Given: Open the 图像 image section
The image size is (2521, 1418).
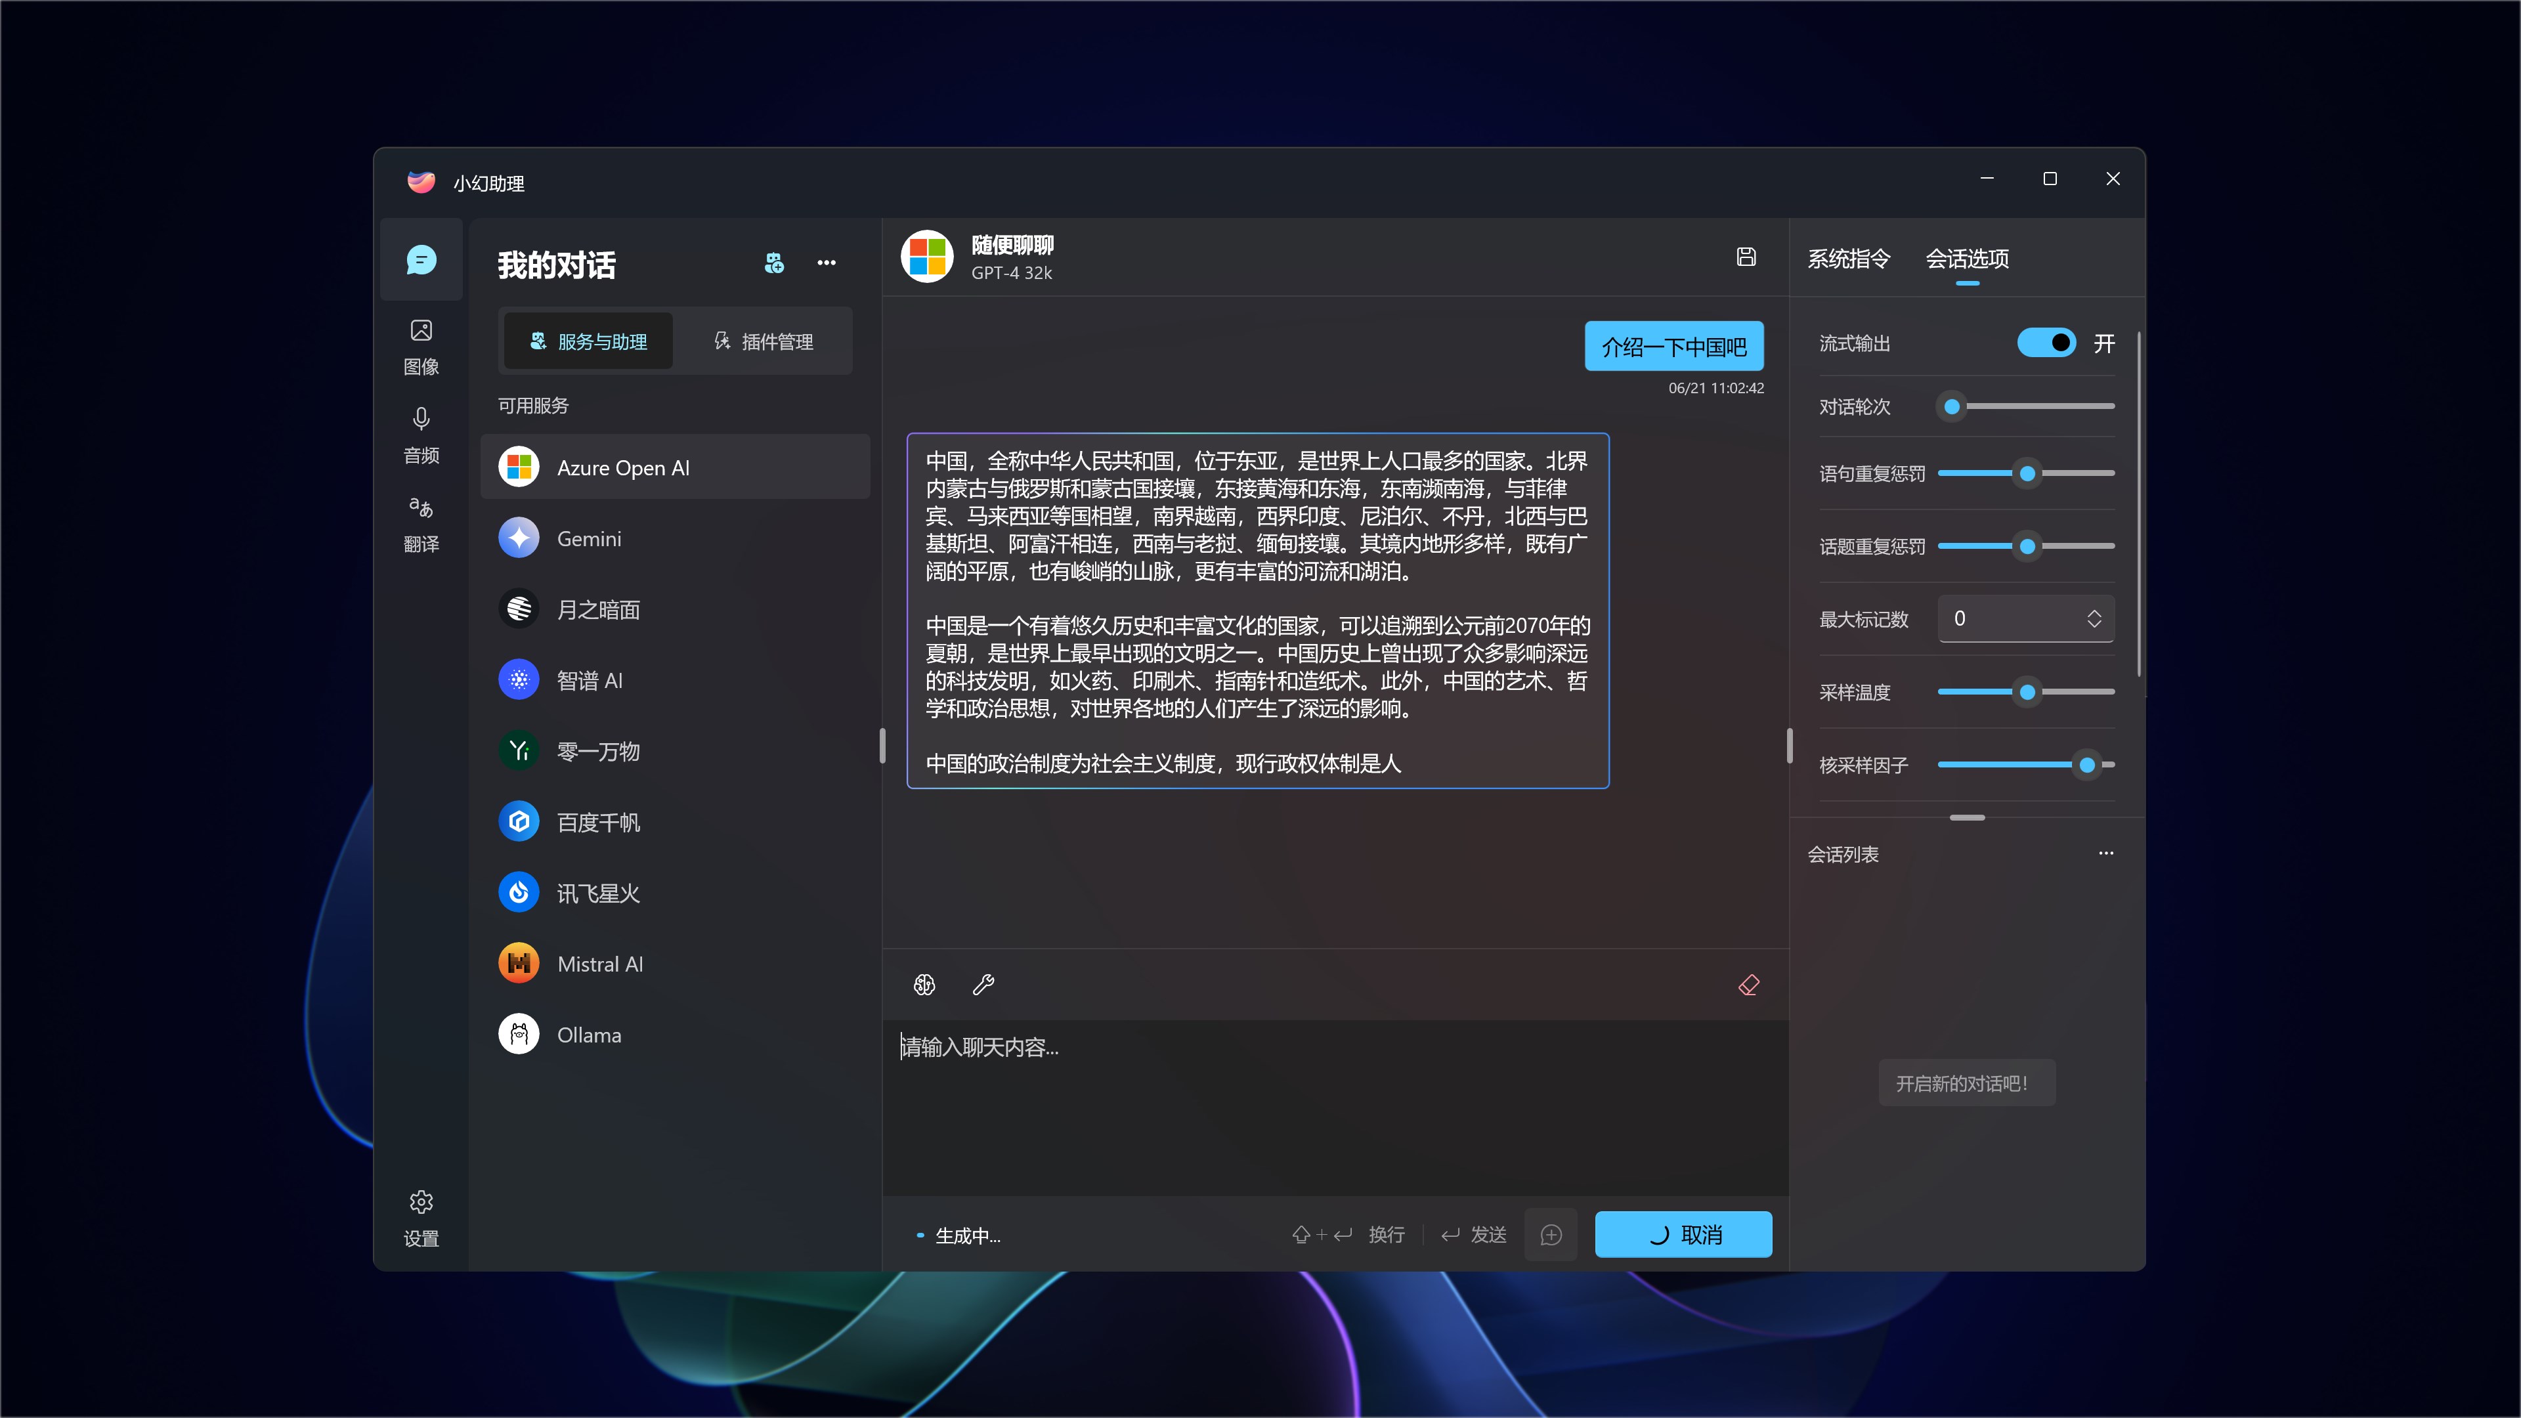Looking at the screenshot, I should 421,347.
